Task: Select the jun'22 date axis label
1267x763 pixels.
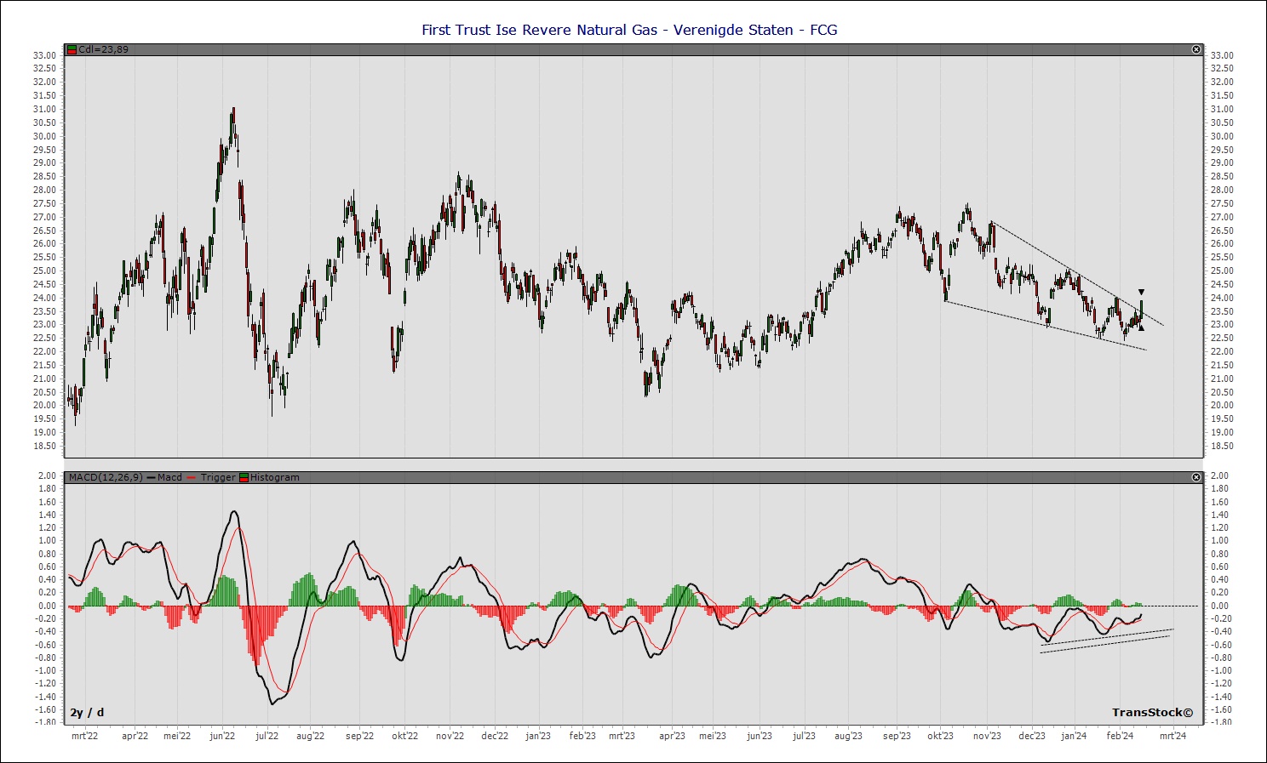Action: coord(222,736)
